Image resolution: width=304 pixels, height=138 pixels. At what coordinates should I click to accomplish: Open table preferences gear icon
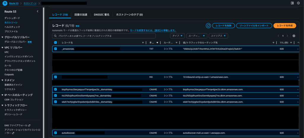point(294,36)
